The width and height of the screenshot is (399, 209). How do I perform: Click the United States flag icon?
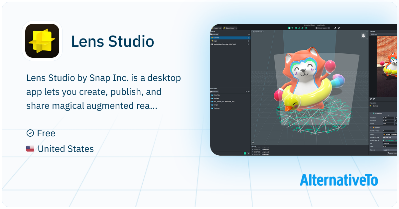(x=30, y=149)
